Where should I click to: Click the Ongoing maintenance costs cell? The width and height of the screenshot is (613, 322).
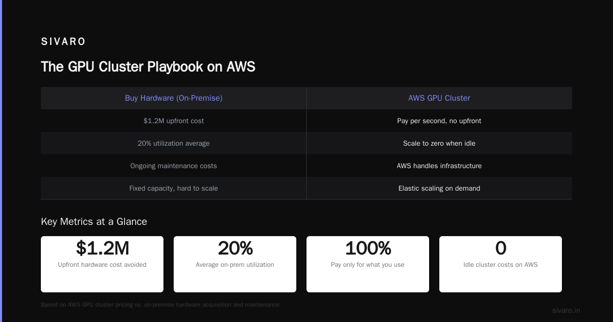(174, 166)
